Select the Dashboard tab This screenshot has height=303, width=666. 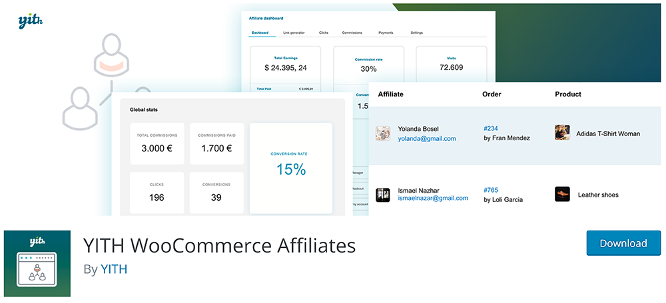(260, 33)
